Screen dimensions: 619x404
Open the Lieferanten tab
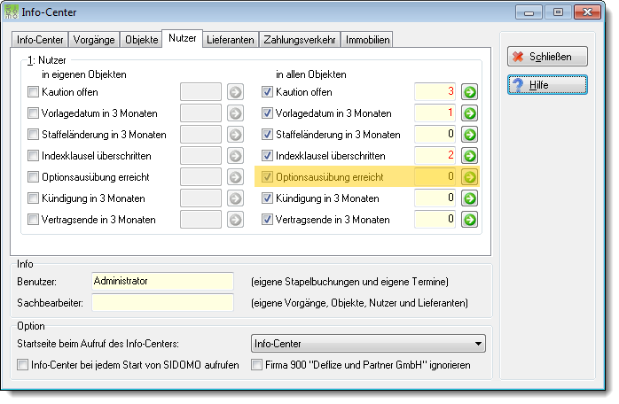click(x=231, y=40)
